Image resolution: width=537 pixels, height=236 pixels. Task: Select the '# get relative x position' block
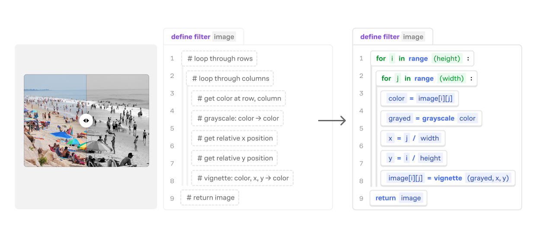234,139
